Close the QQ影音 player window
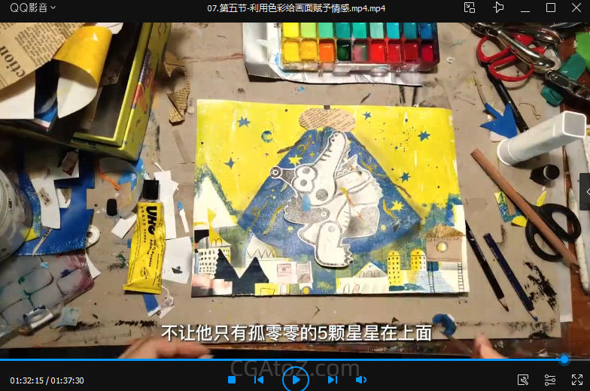The image size is (590, 391). click(x=576, y=8)
